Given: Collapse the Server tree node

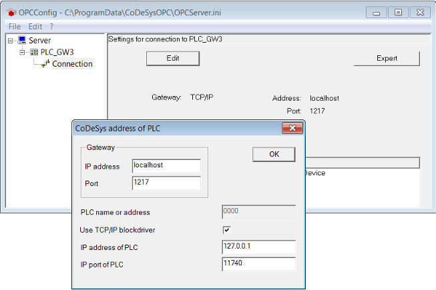Looking at the screenshot, I should (x=11, y=41).
